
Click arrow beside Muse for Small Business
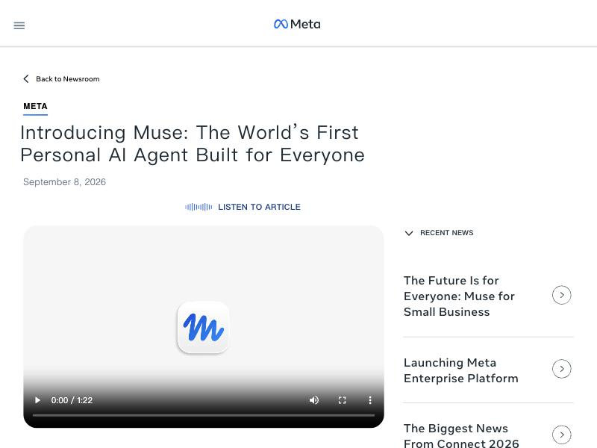[562, 295]
